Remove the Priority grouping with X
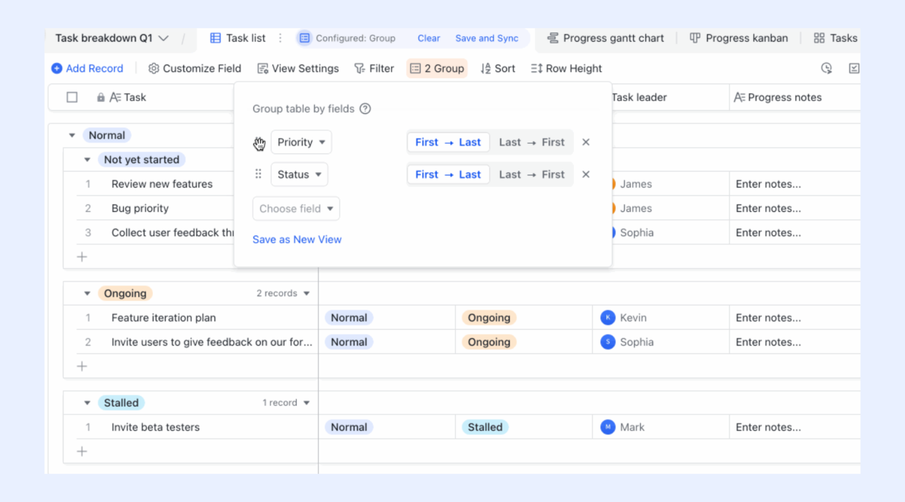 (x=586, y=142)
